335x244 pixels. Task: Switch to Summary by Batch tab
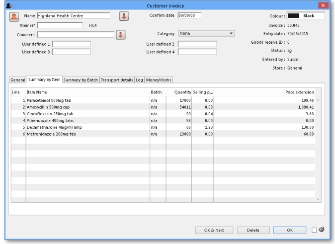(81, 80)
